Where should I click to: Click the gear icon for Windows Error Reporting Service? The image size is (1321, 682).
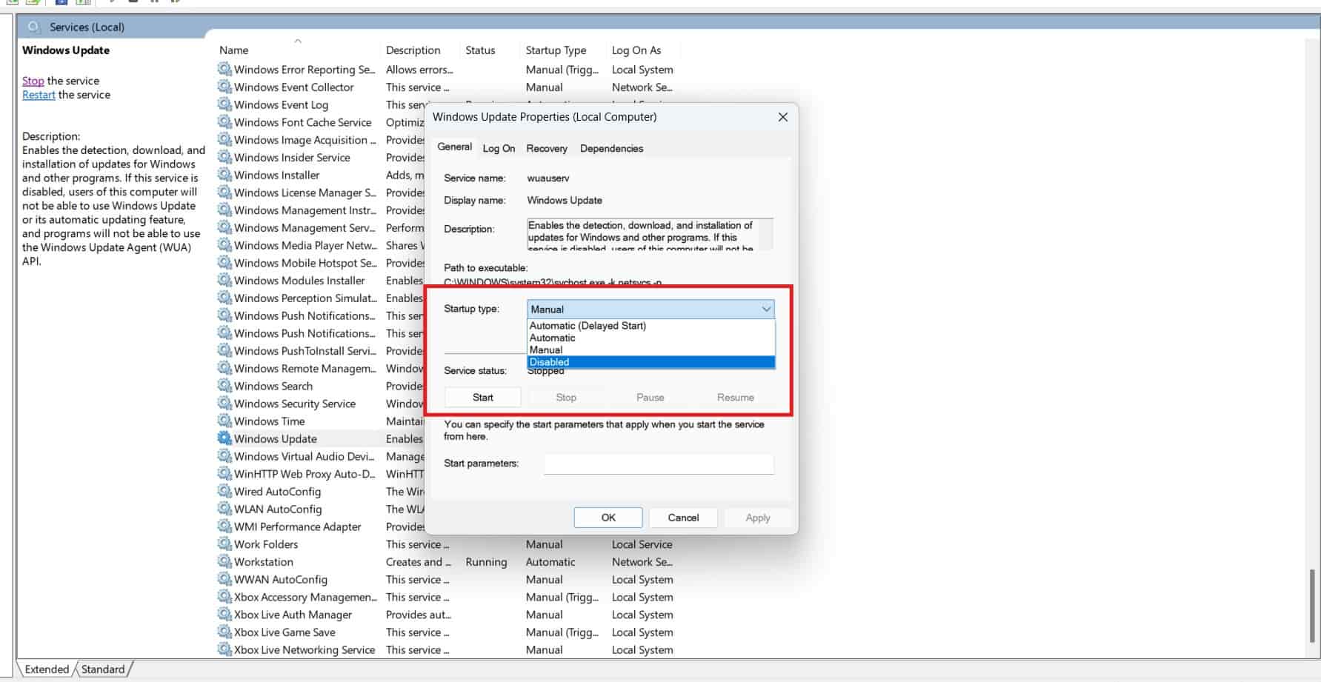pos(224,69)
